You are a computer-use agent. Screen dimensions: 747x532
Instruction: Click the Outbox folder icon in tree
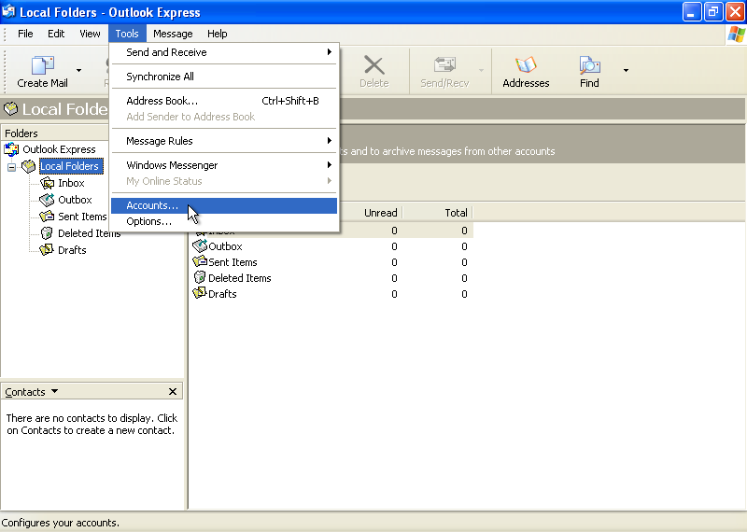pyautogui.click(x=47, y=200)
